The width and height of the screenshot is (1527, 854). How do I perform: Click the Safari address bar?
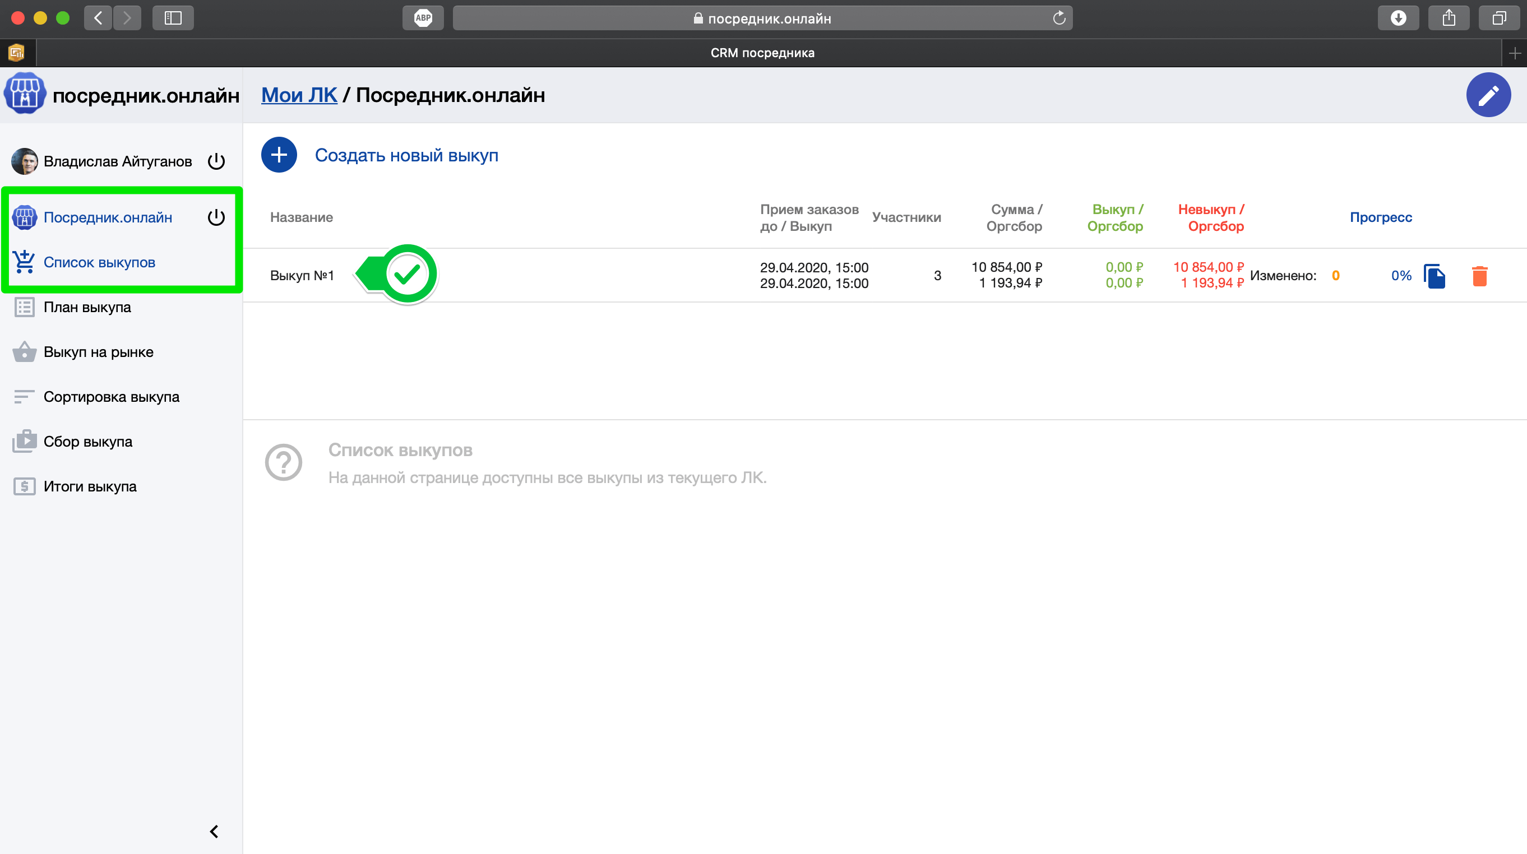pos(762,18)
